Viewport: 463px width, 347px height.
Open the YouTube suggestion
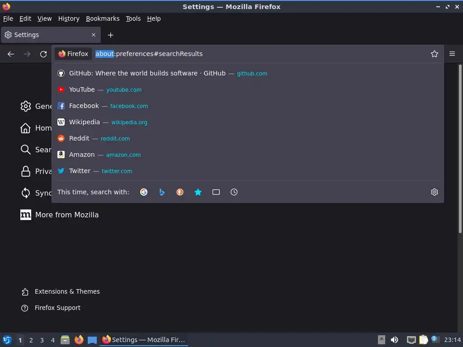click(x=247, y=89)
